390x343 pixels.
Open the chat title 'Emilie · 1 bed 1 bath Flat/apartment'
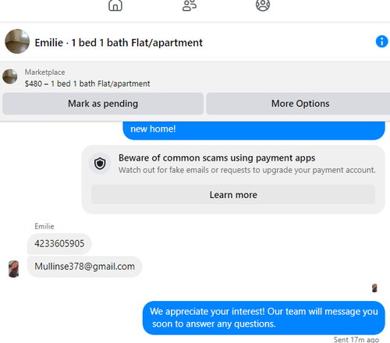pyautogui.click(x=119, y=43)
